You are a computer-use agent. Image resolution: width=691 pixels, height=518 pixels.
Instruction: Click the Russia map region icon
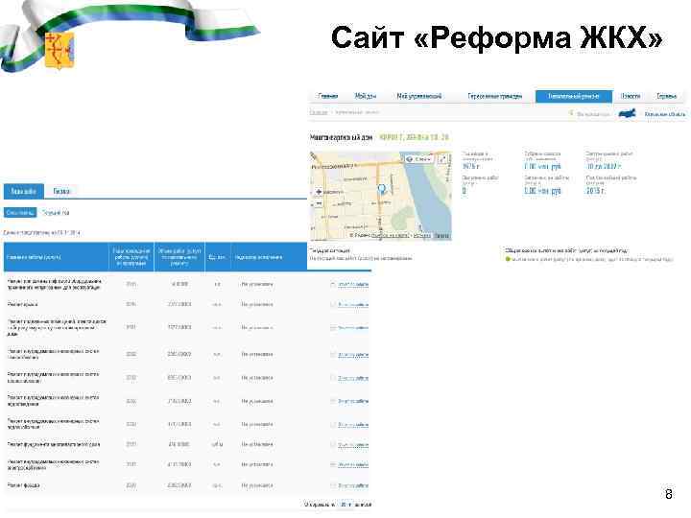pos(627,113)
